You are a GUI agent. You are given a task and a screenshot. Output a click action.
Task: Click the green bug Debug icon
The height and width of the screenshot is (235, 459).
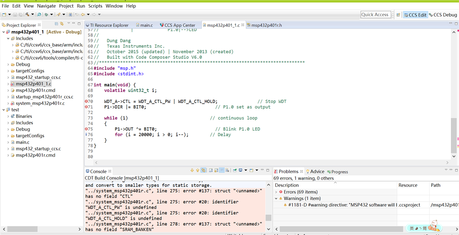click(46, 14)
